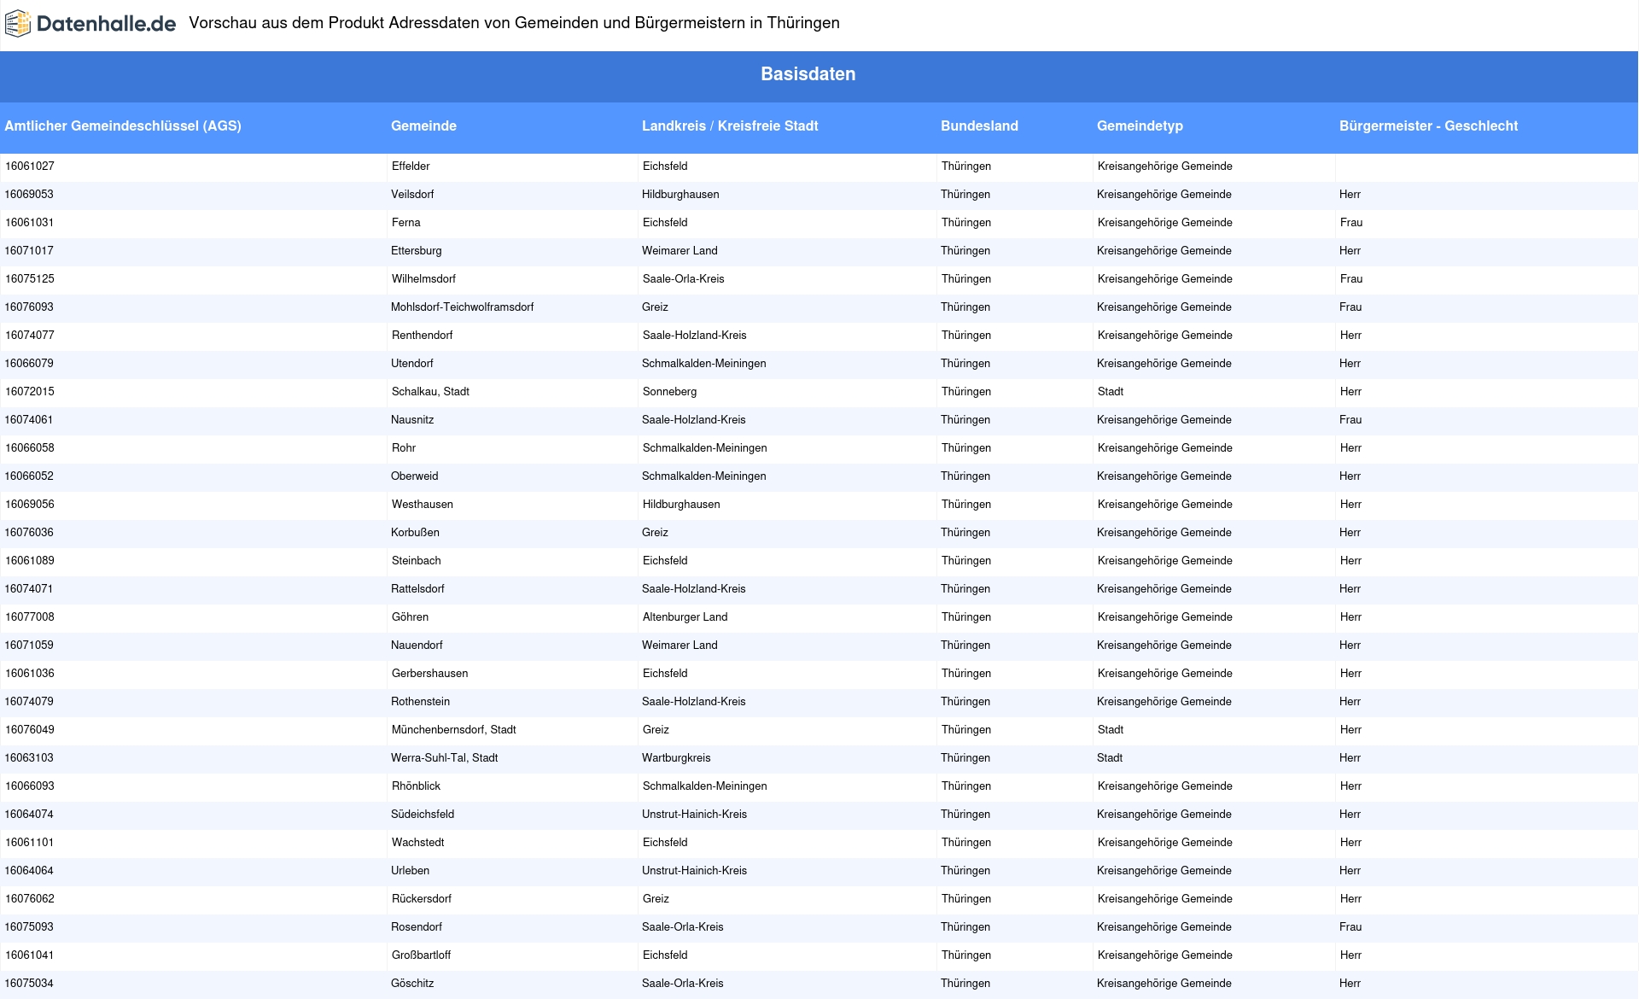Click the Wachstedt municipality cell
The image size is (1639, 999).
418,843
